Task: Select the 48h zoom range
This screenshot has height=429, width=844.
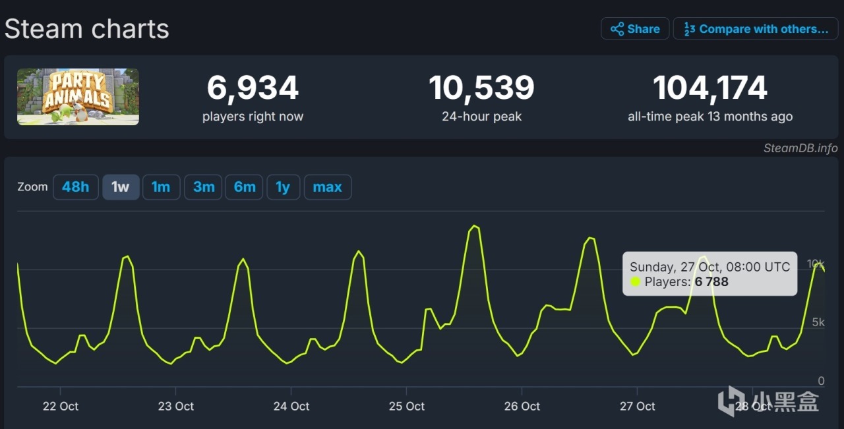Action: click(76, 187)
